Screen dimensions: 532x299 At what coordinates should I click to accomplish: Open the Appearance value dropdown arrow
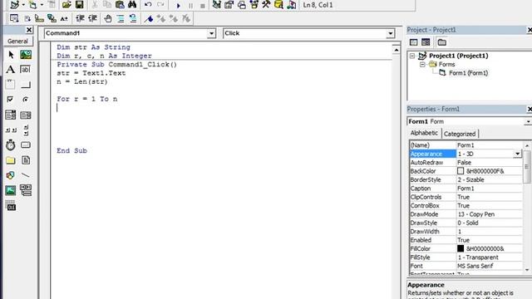(x=517, y=154)
